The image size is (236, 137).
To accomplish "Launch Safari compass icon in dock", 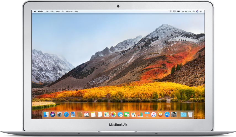I will [66, 114].
